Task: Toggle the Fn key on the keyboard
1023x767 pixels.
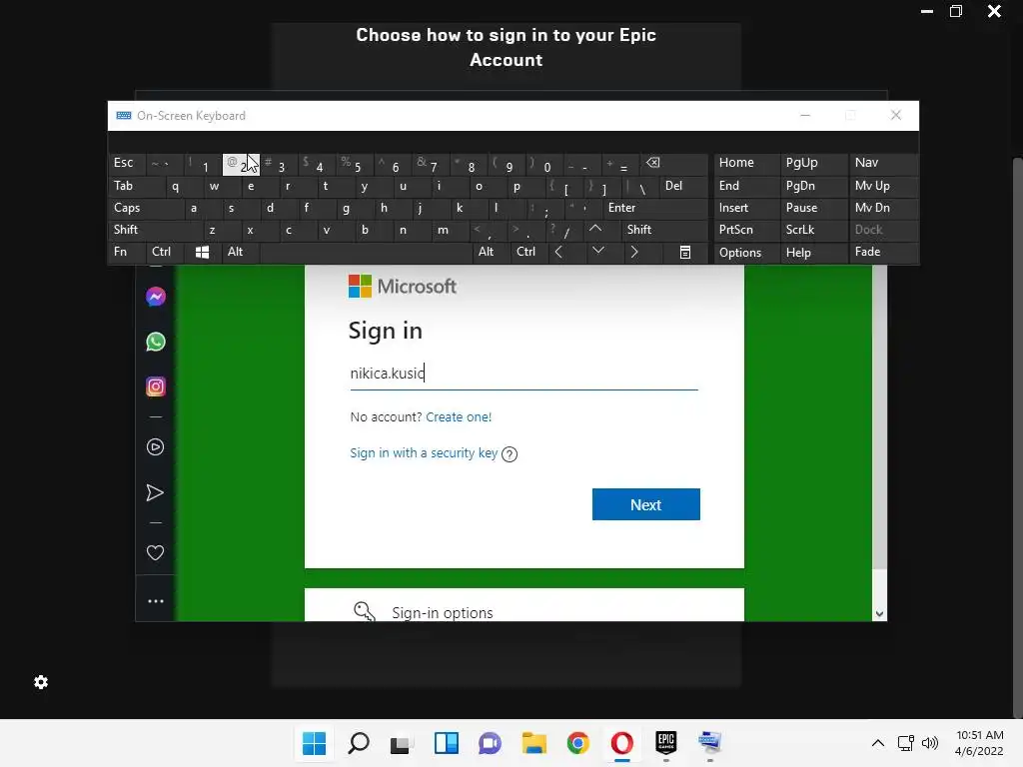Action: pyautogui.click(x=127, y=252)
